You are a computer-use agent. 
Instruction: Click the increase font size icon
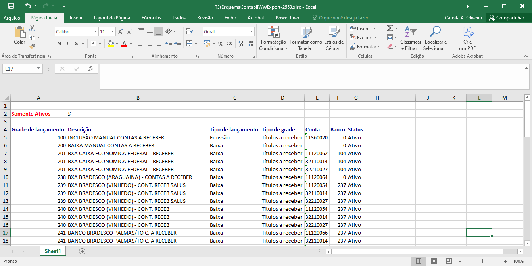click(x=121, y=32)
